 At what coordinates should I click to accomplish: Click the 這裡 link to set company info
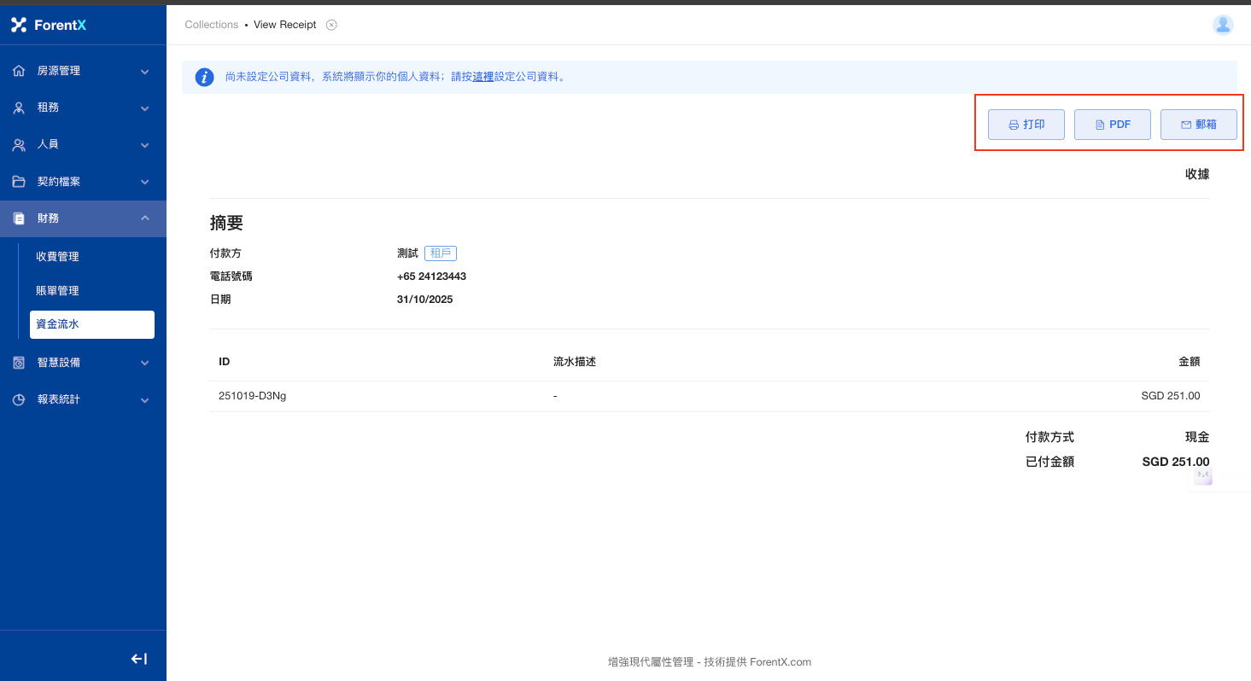pos(483,77)
